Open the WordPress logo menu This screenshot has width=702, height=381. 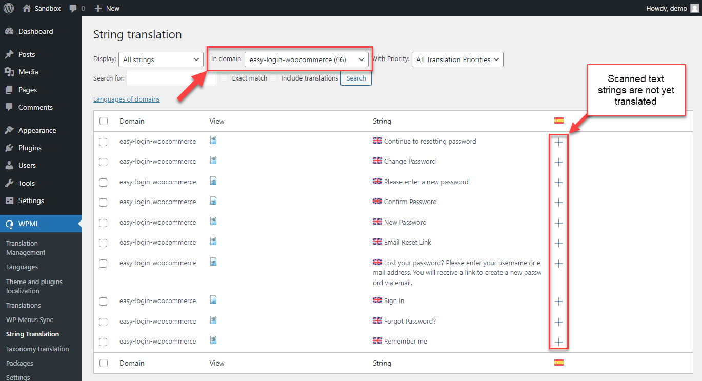(x=9, y=8)
